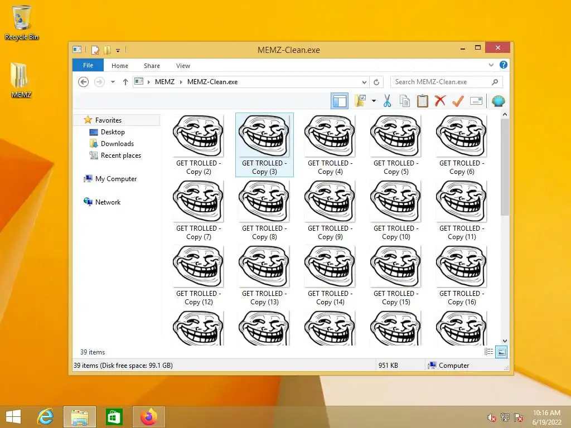This screenshot has width=571, height=428.
Task: Select GET TROLLED - Copy (15) file
Action: pyautogui.click(x=396, y=275)
